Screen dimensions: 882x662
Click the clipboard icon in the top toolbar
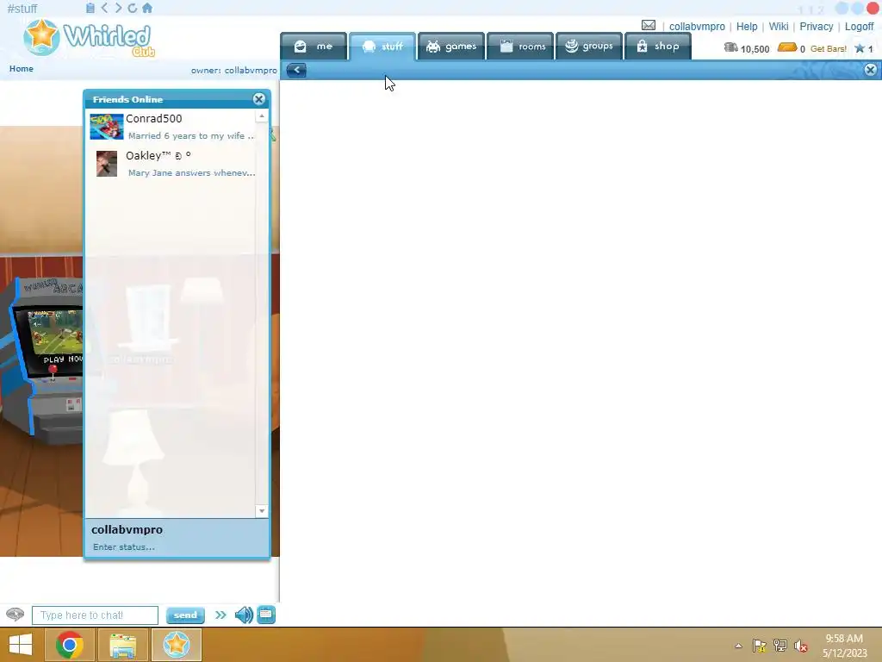point(90,8)
